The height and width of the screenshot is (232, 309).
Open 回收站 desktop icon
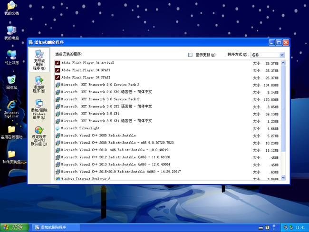pos(11,82)
